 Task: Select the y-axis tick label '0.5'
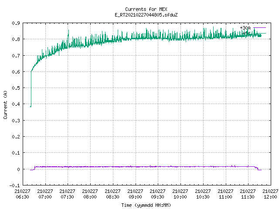16,88
